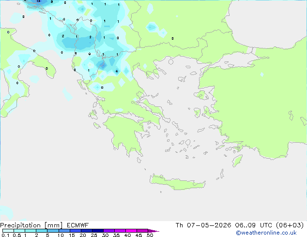Viewport: 307px width, 237px height.
Task: Pick the legend swatch between 10 and 15
Action: tap(64, 231)
